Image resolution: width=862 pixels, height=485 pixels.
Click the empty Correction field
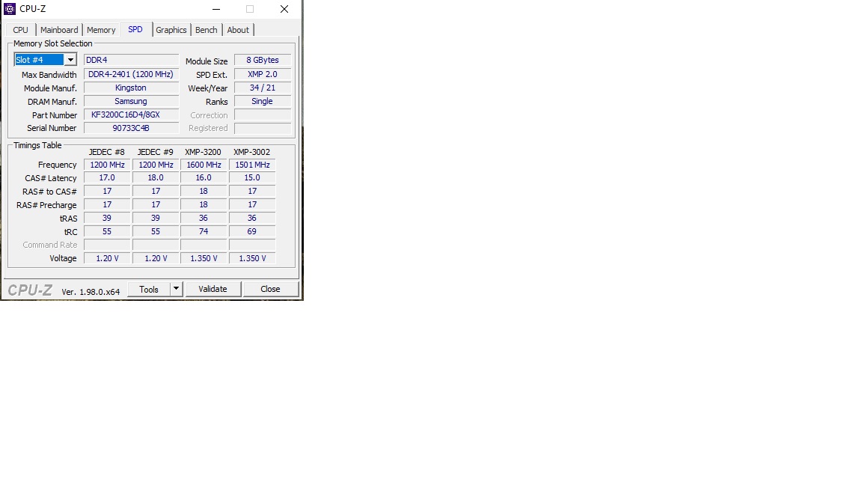(262, 115)
